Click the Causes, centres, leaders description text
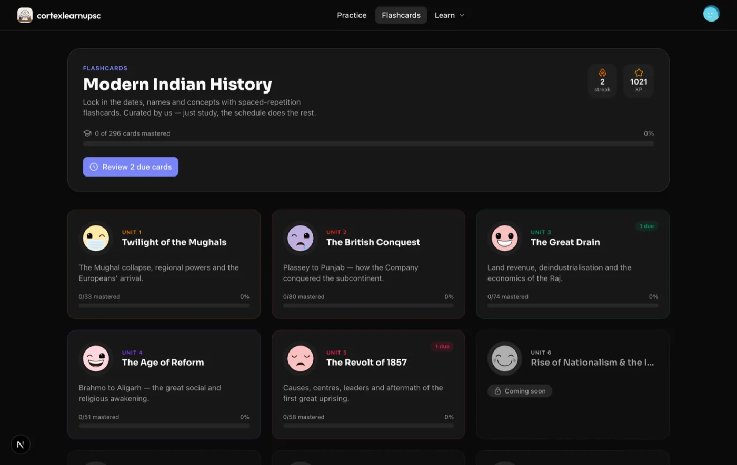Screen dimensions: 737x465 363,393
